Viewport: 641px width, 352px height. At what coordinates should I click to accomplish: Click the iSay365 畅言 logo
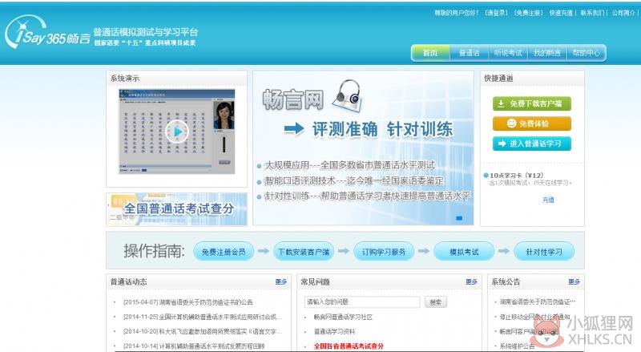coord(47,33)
